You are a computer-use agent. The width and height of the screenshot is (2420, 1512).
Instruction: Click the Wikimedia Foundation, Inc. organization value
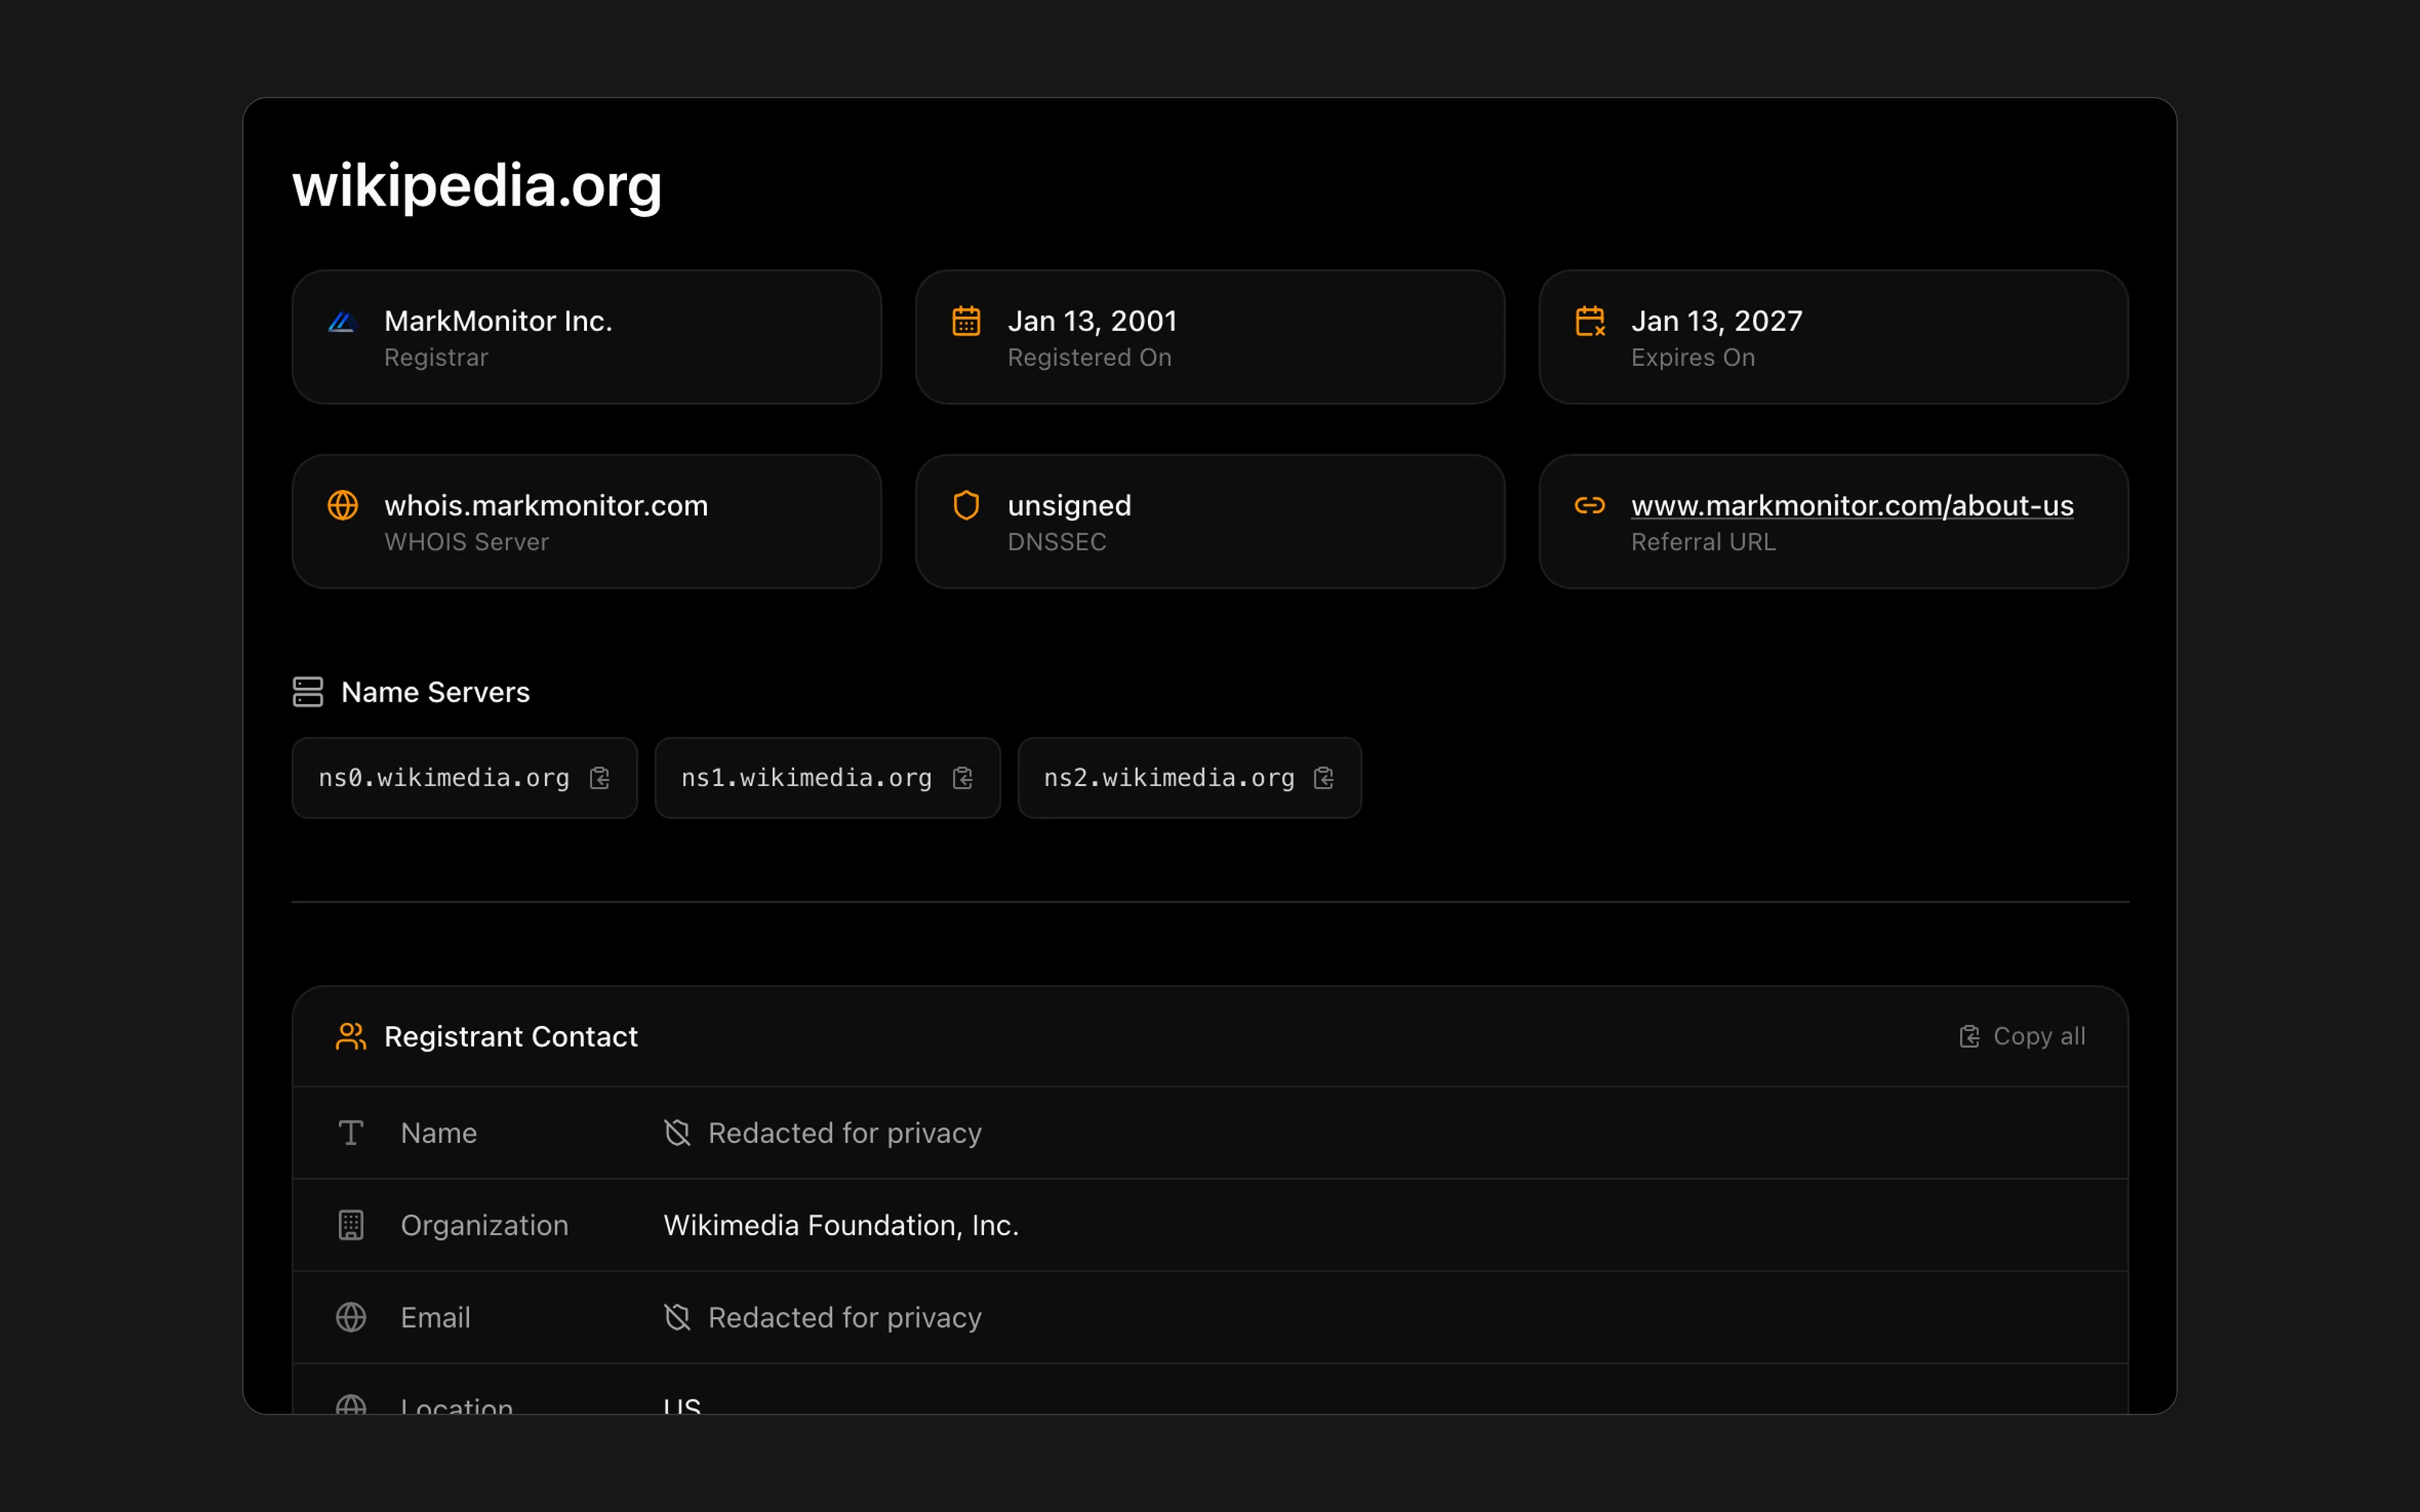pos(841,1225)
